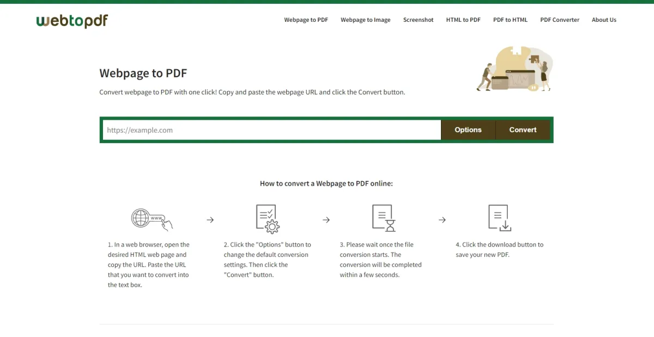Click step 1 text about copying the URL

click(149, 265)
